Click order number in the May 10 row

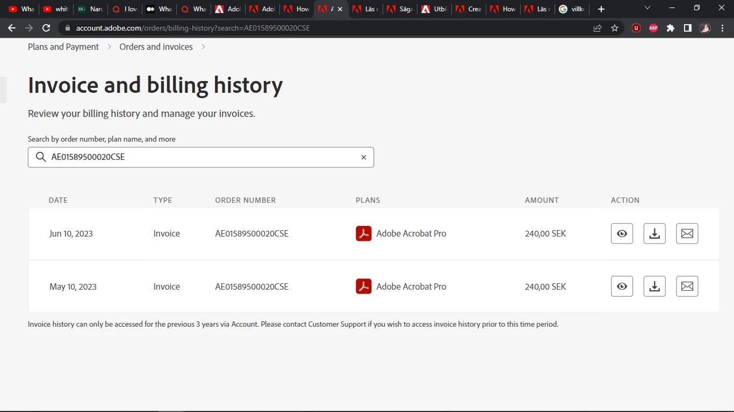251,286
